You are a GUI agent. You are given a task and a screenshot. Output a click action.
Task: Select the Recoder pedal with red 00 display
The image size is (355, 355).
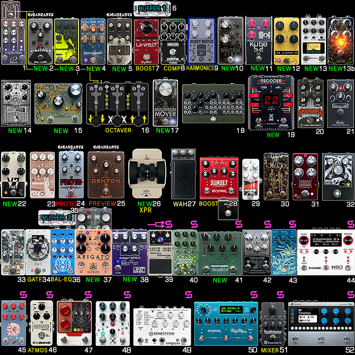coord(271,103)
